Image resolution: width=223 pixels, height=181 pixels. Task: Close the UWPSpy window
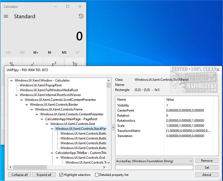click(x=218, y=70)
